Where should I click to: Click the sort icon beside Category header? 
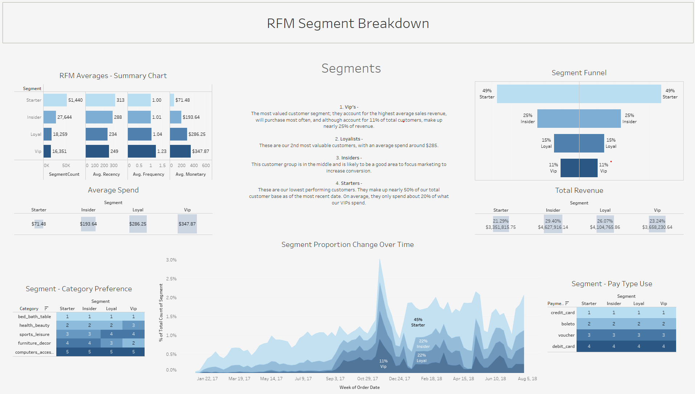46,308
